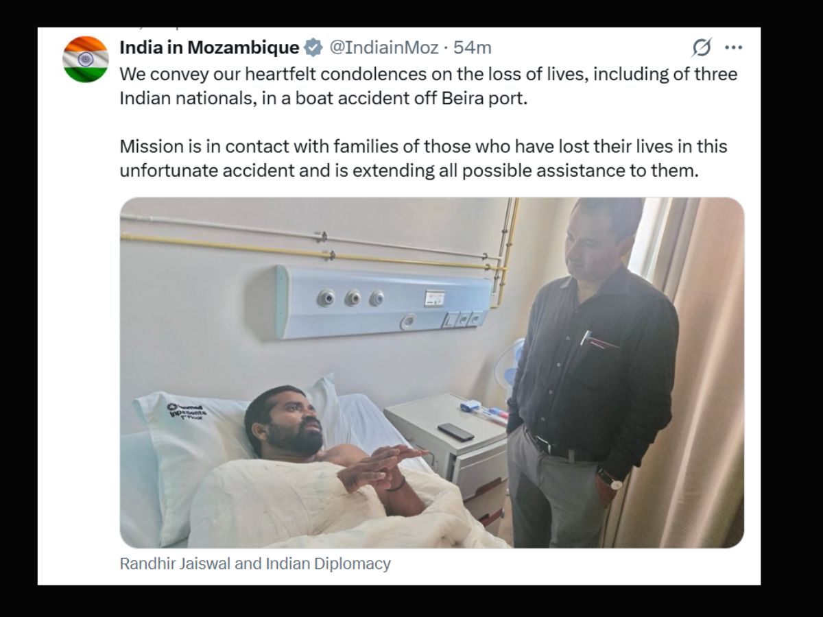Click the wall-mounted medical gas panel in photo
Viewport: 823px width, 617px height.
point(384,302)
